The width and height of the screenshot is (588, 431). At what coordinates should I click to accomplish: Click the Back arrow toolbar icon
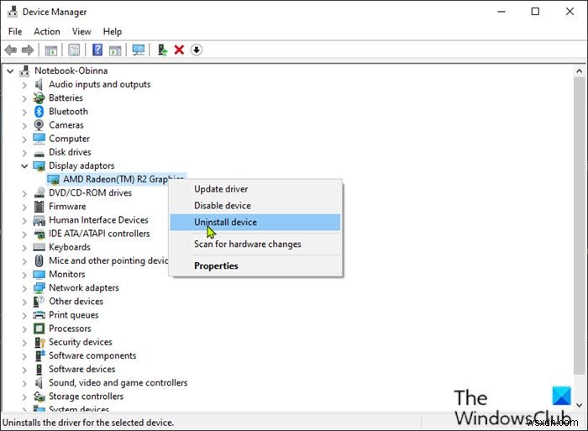(x=10, y=50)
